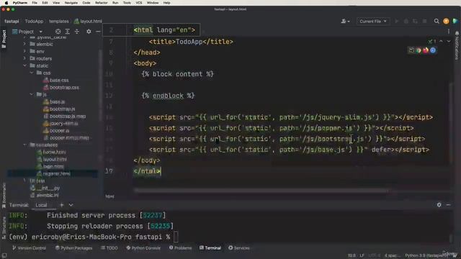The image size is (461, 259).
Task: Collapse the css folder
Action: point(32,73)
